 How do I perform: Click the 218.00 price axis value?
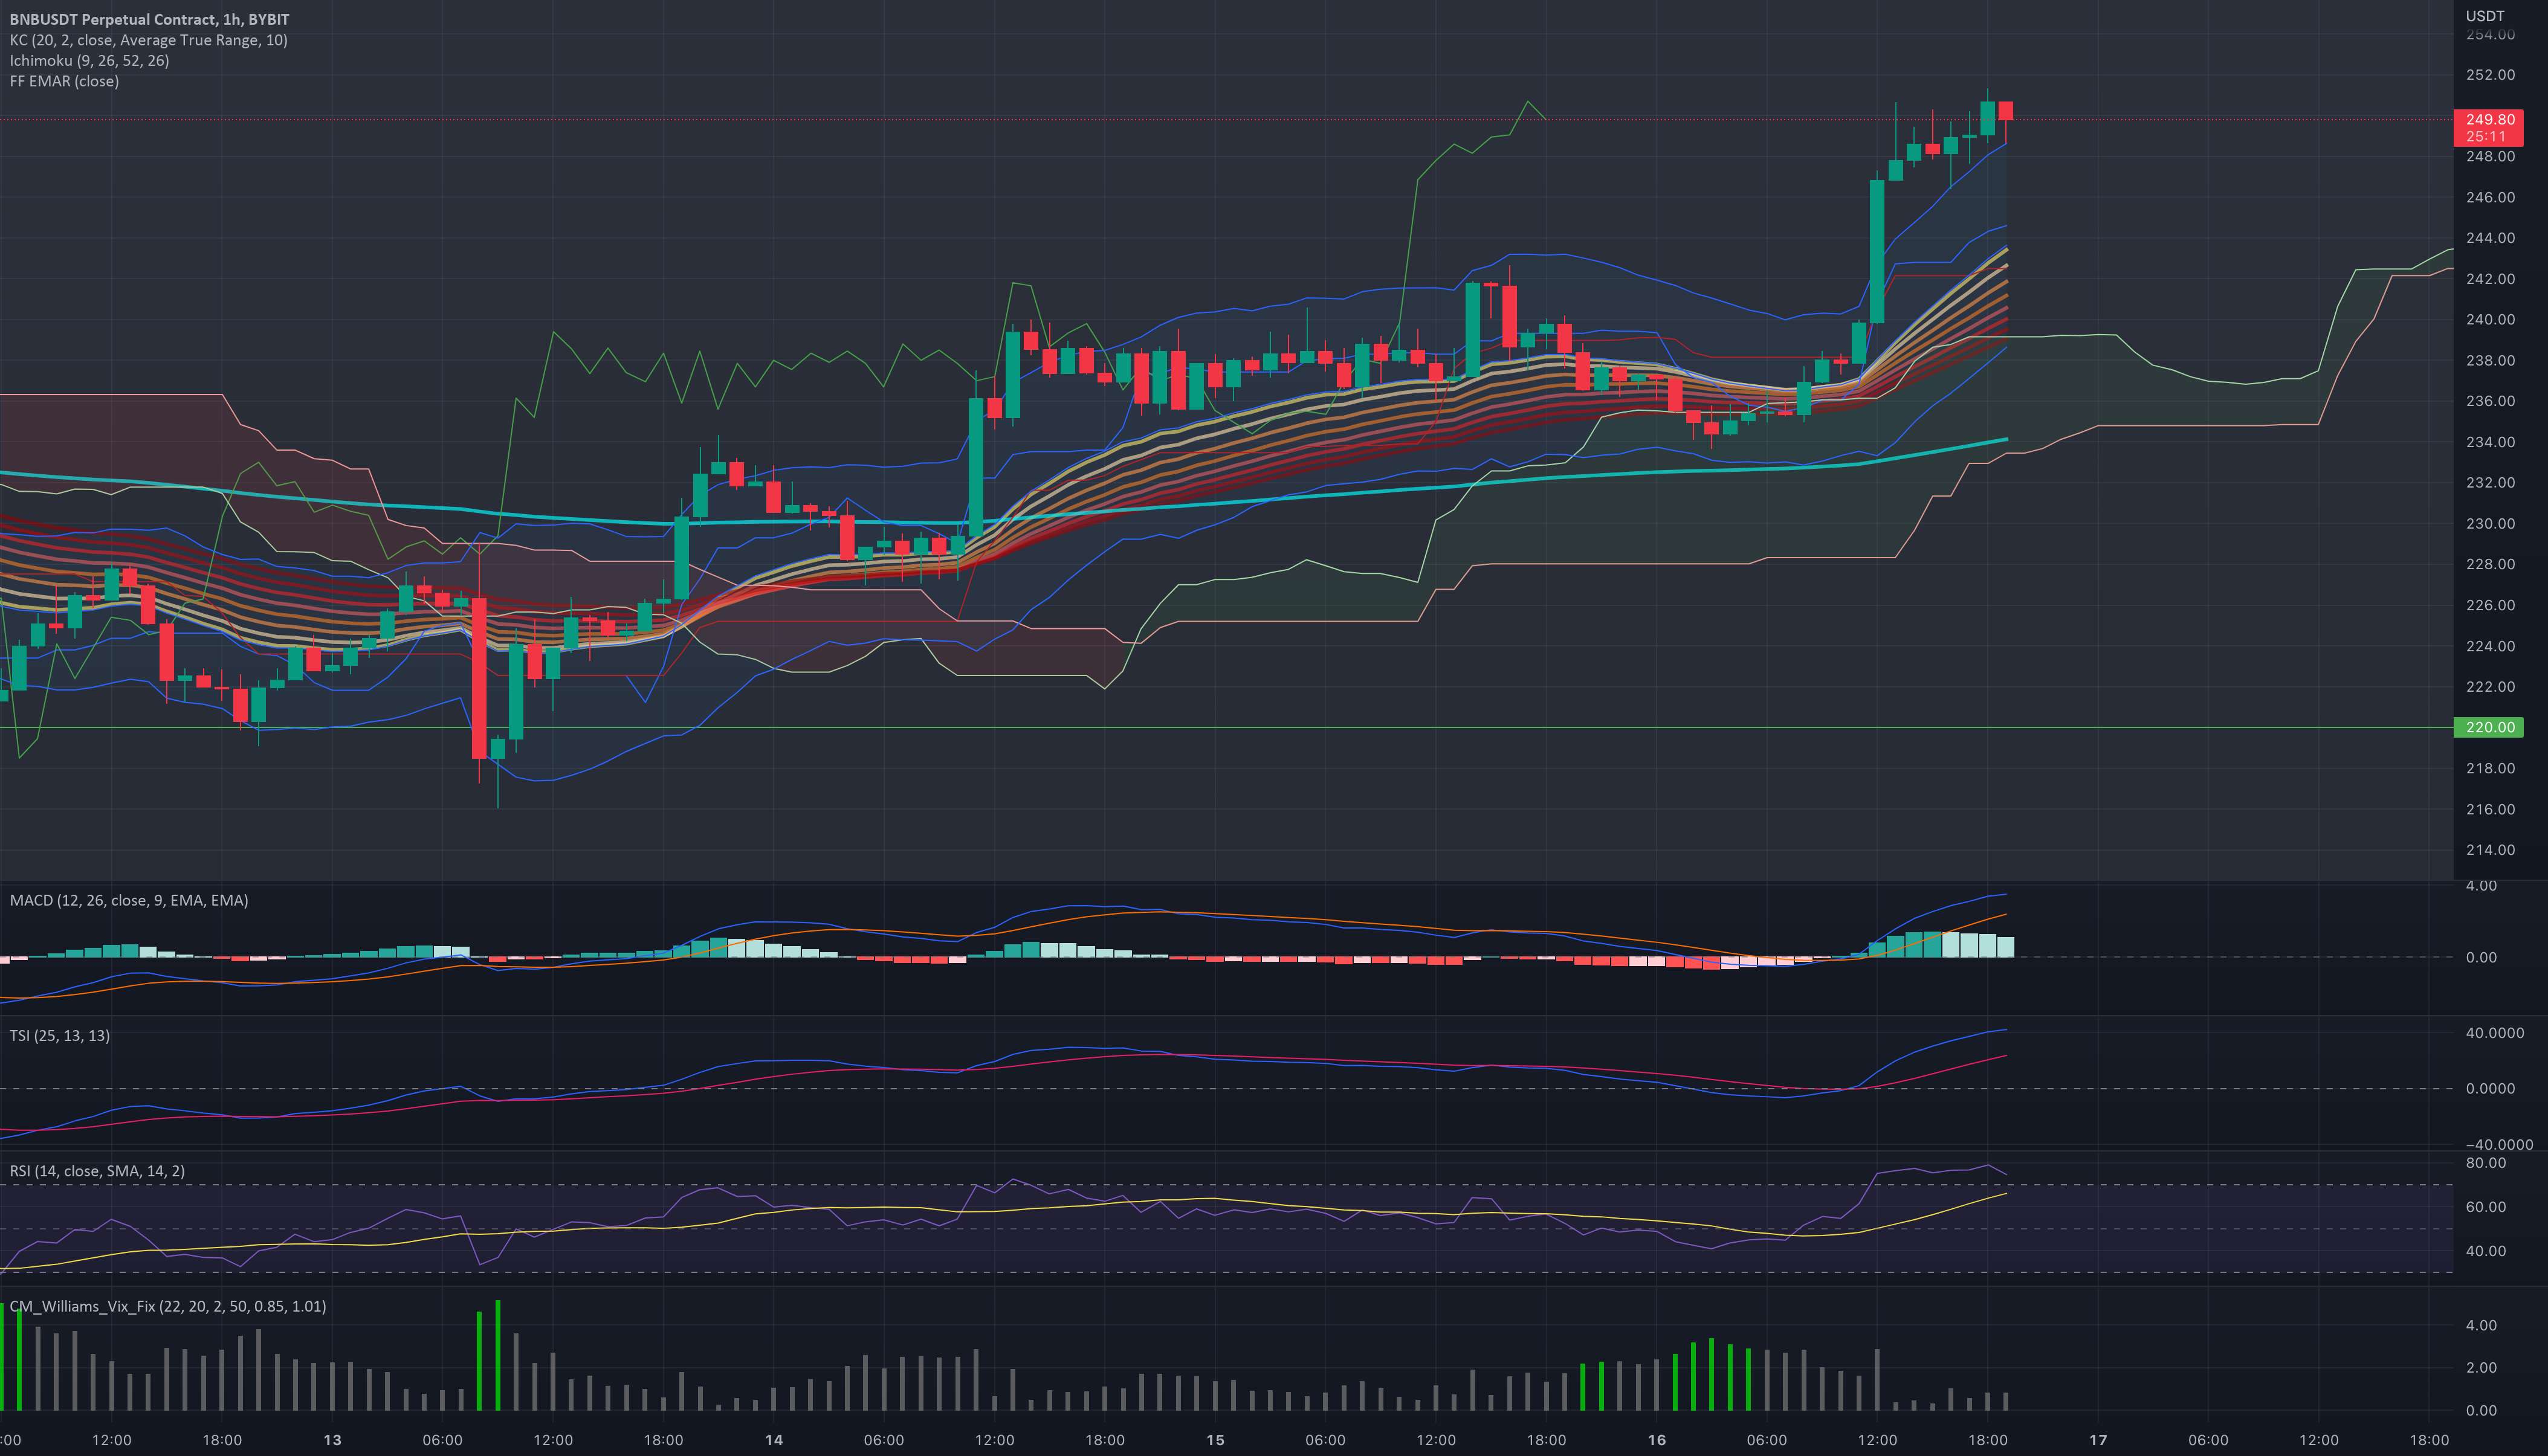[2490, 768]
